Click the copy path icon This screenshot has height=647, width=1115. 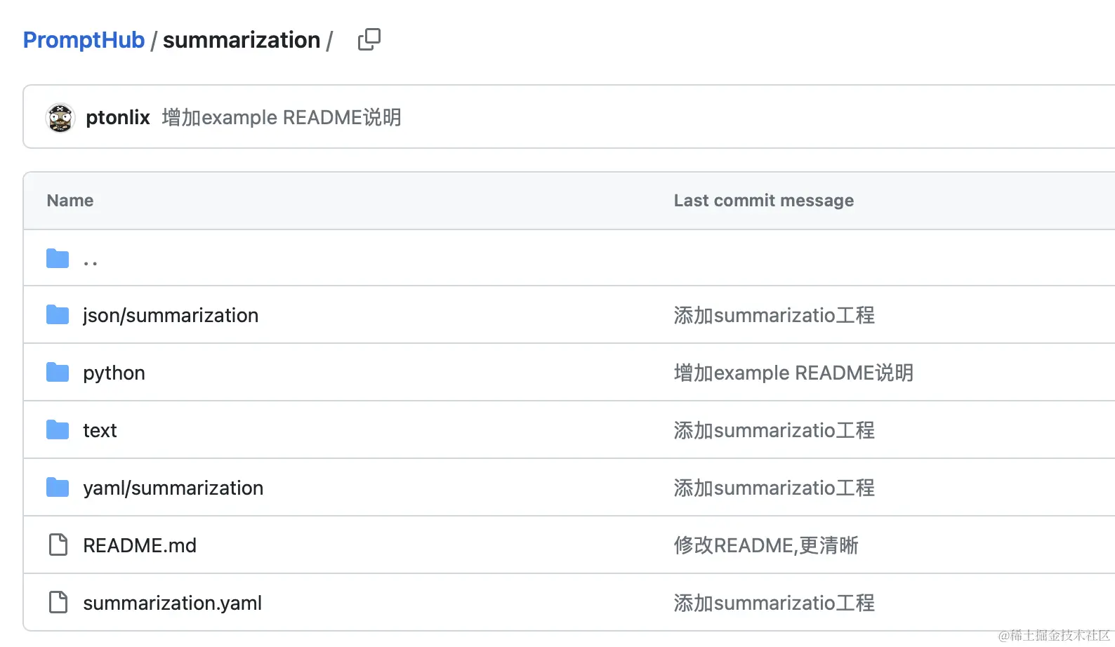(369, 39)
